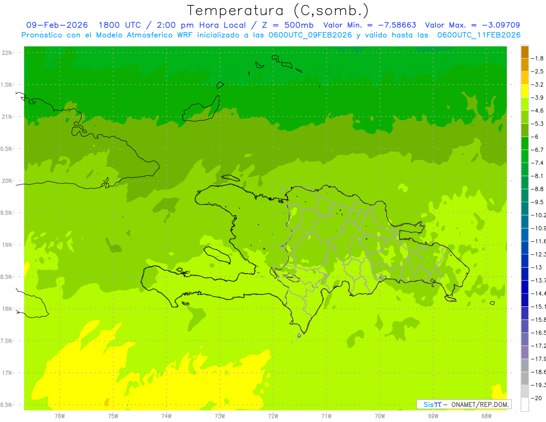Screen dimensions: 546x422
Task: Pick the orange swatch between -1.8 and -2.5
Action: click(x=525, y=65)
